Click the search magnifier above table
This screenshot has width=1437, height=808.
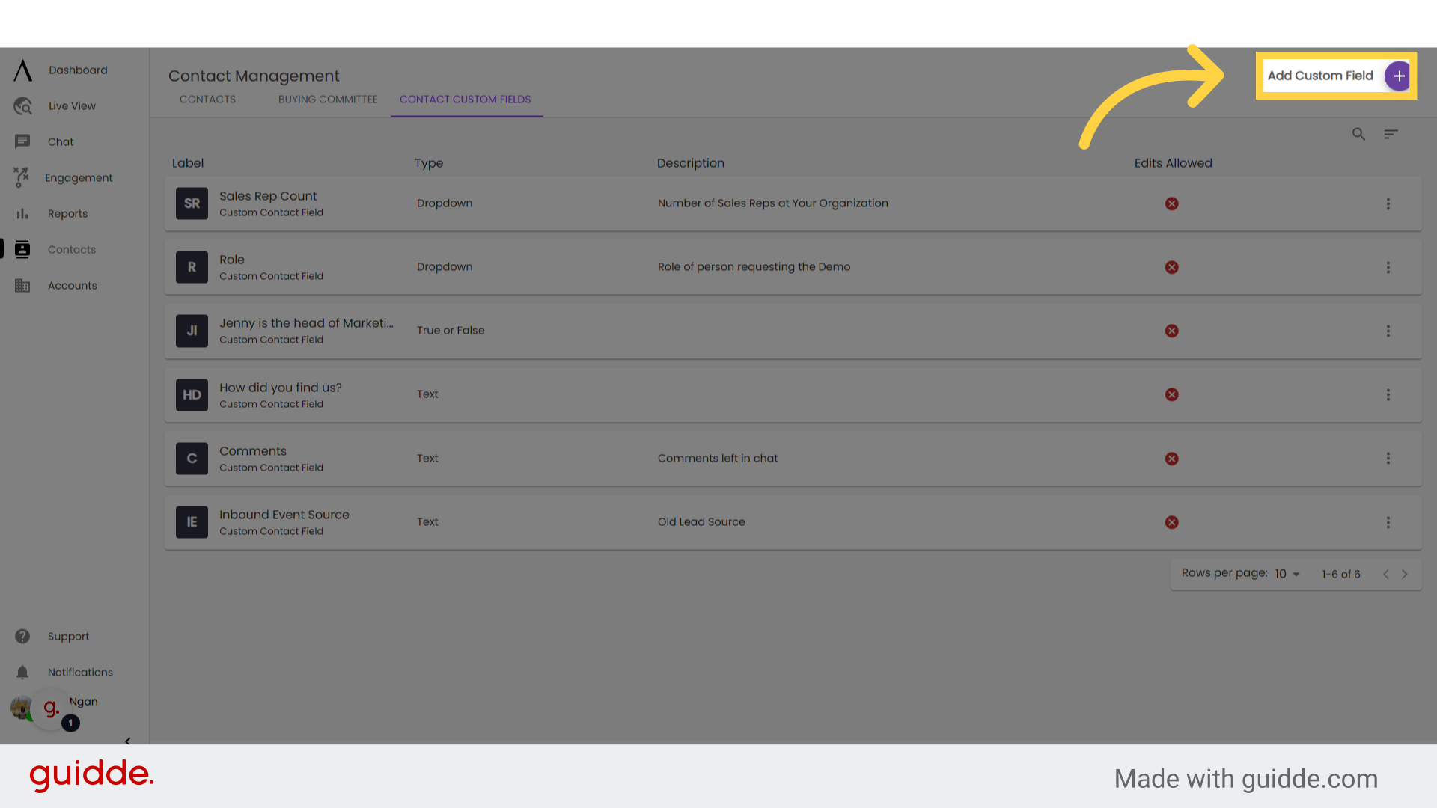coord(1358,135)
